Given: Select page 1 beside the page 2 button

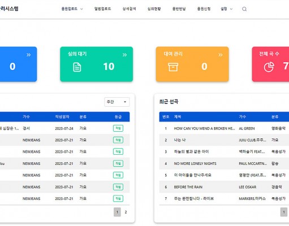Looking at the screenshot, I should click(117, 212).
